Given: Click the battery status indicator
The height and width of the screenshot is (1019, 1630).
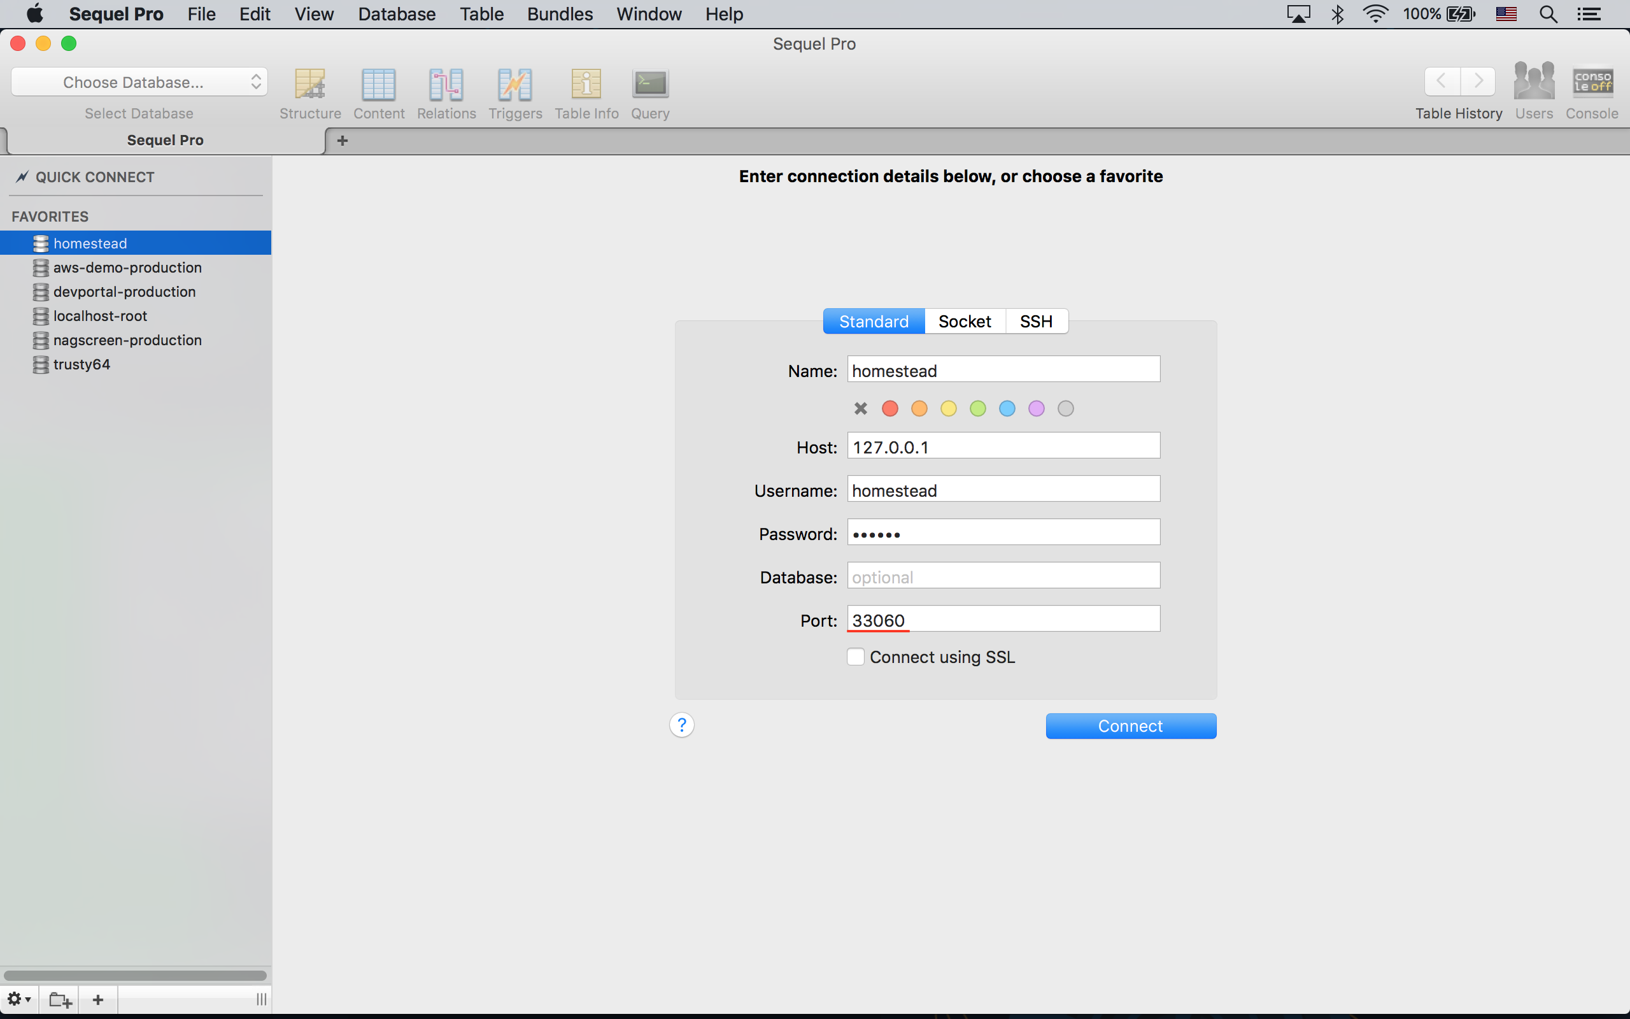Looking at the screenshot, I should click(x=1440, y=14).
